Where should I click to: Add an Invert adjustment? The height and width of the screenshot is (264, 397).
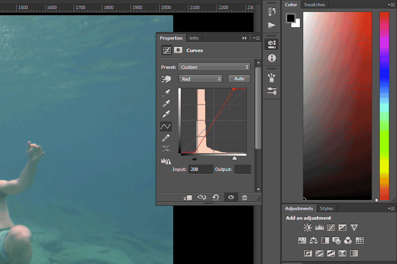click(308, 253)
